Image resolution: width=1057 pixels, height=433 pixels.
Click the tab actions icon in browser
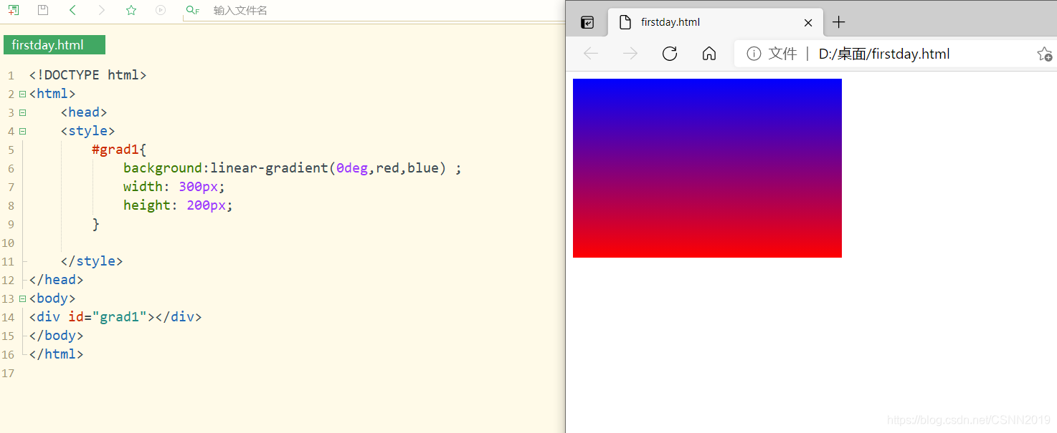point(587,22)
